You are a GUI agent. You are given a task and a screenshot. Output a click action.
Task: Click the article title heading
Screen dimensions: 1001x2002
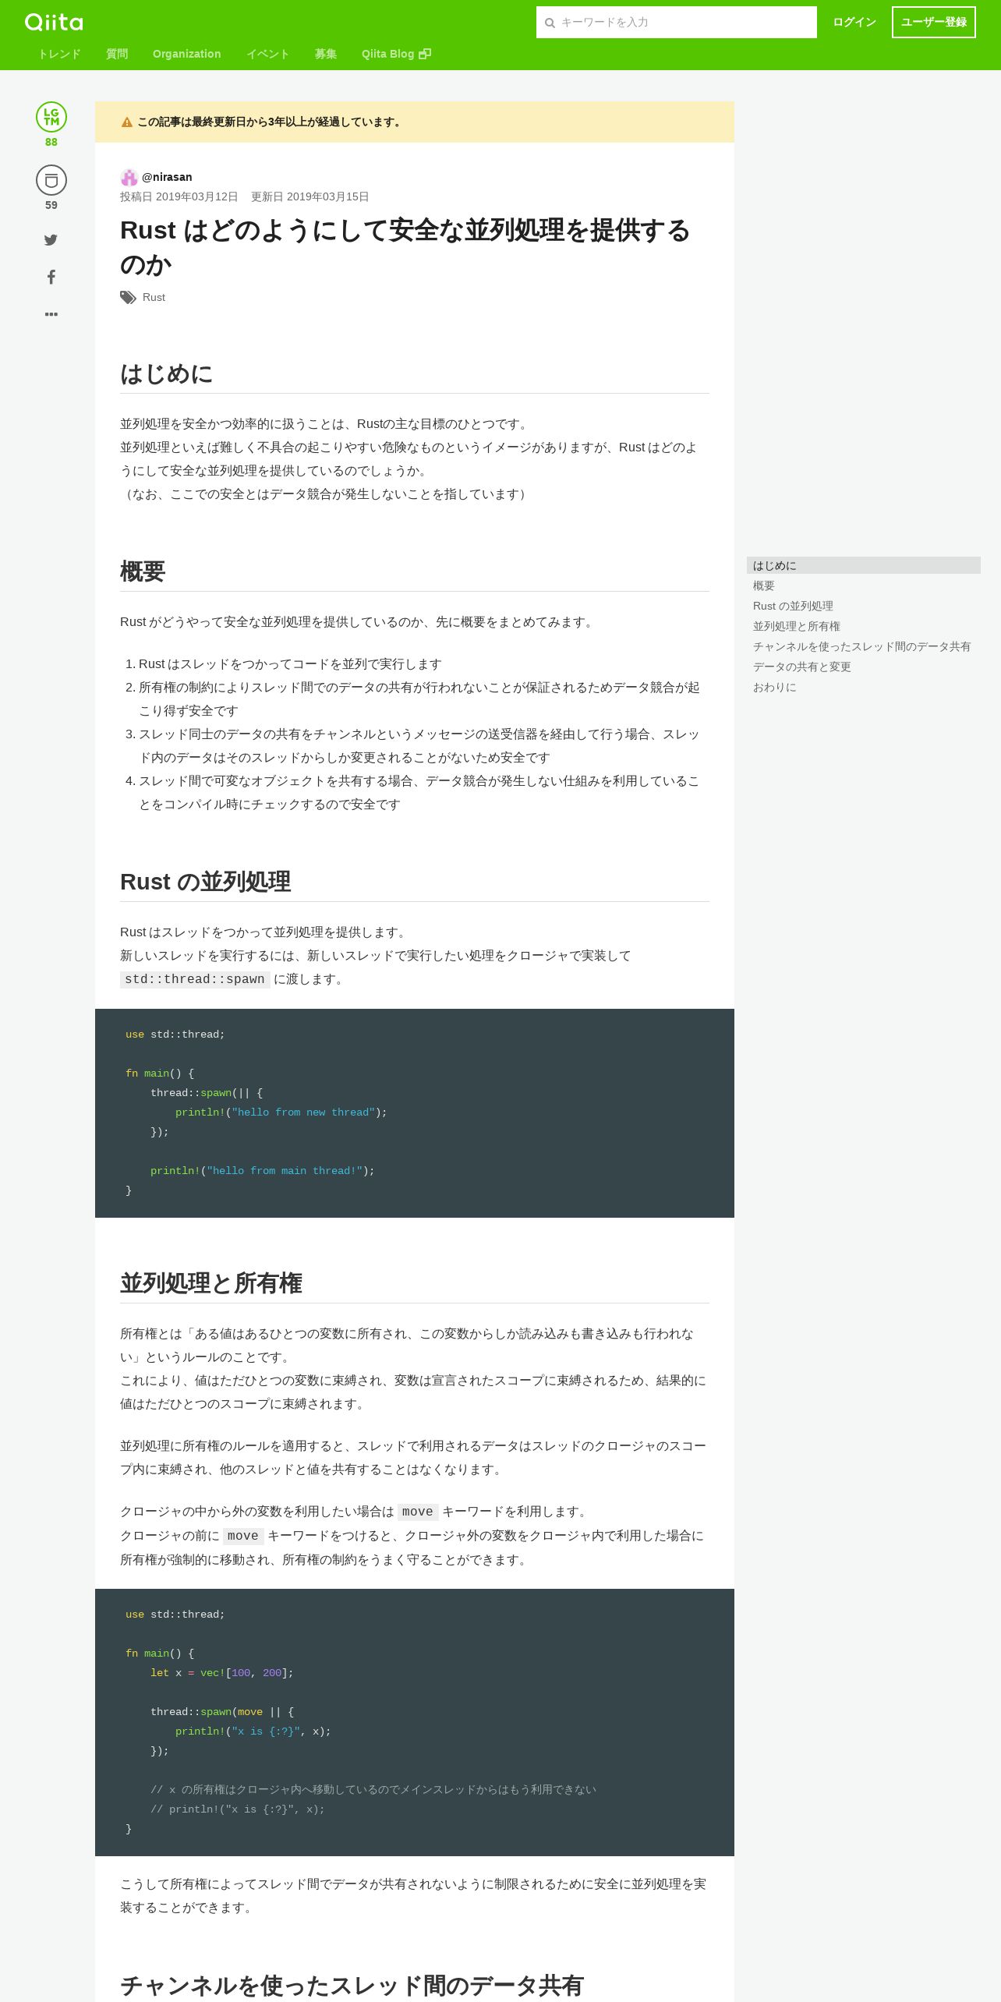(x=405, y=247)
